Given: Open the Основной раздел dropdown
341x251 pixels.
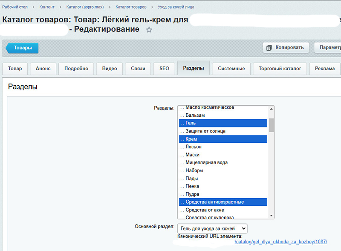Looking at the screenshot, I should (212, 228).
